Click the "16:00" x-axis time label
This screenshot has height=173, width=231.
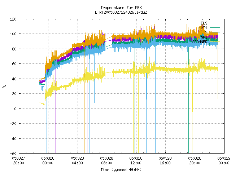[x=165, y=163]
